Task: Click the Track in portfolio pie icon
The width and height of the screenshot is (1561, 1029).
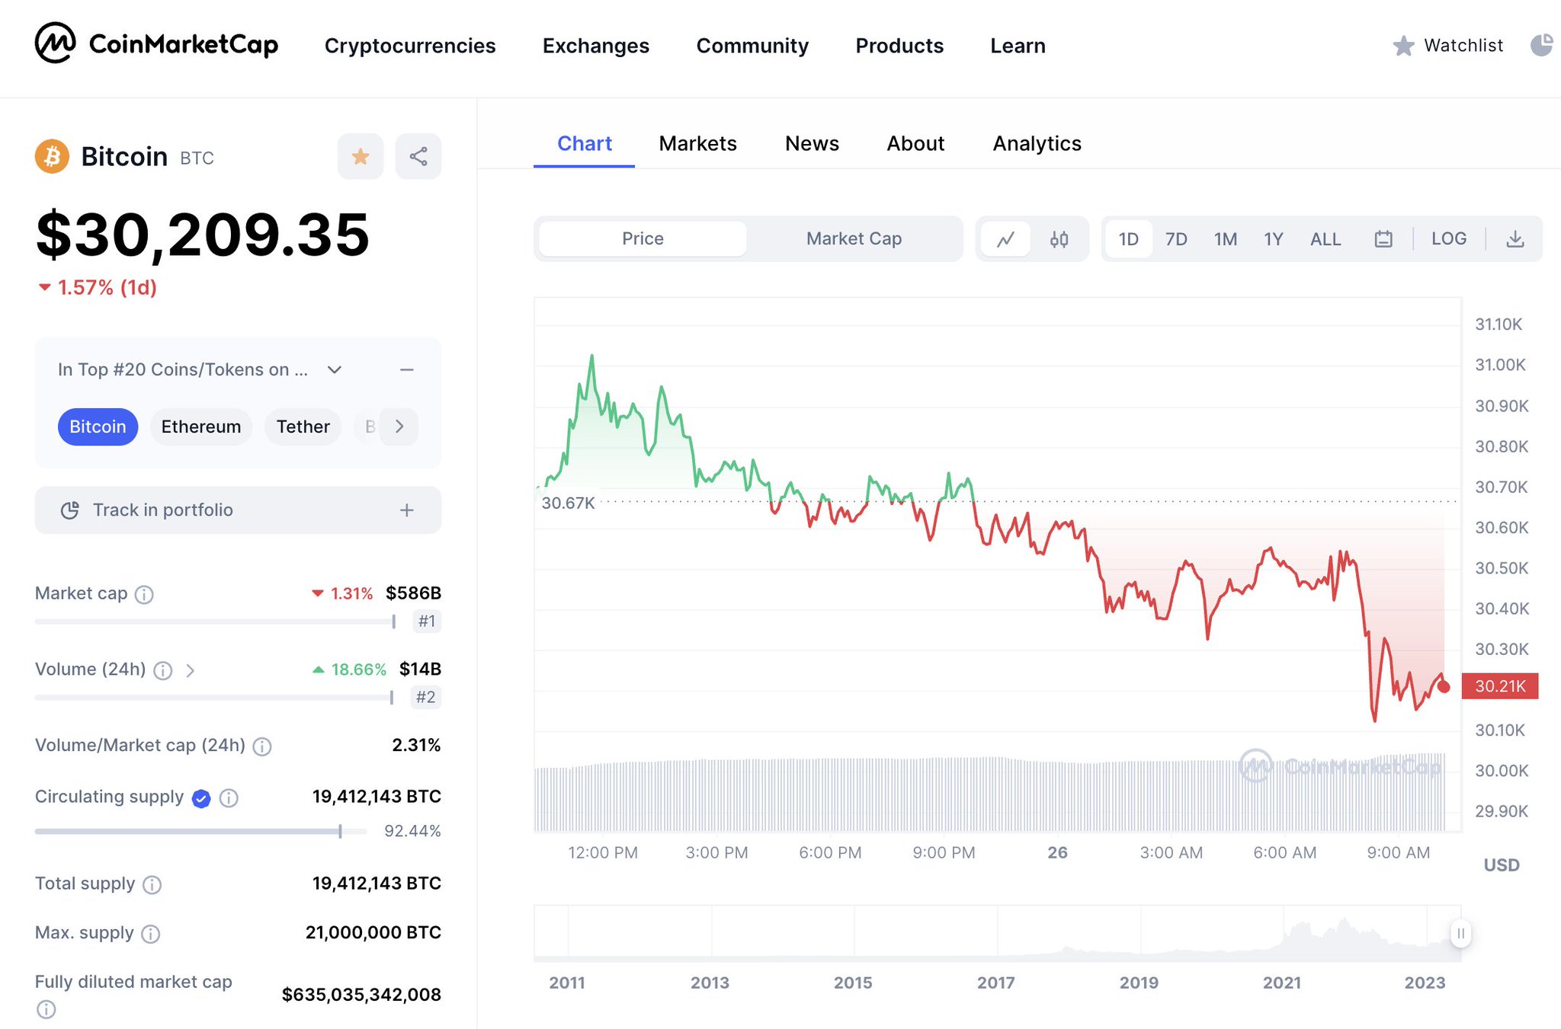Action: click(x=70, y=510)
